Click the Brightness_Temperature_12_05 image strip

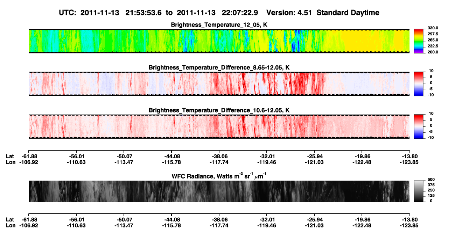click(x=219, y=41)
